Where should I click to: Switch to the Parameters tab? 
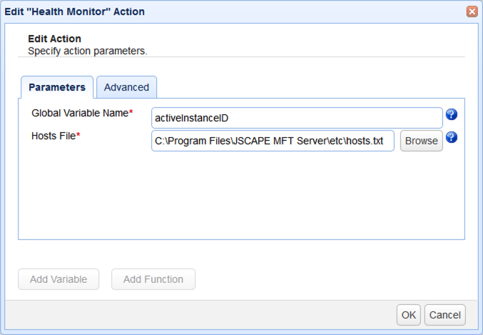(57, 87)
